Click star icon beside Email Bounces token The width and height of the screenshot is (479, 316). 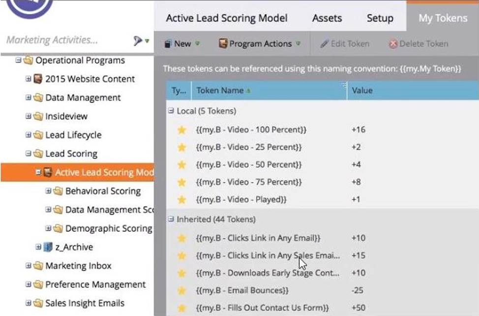182,290
